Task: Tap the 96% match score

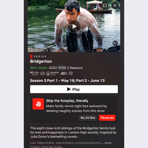Action: [x=39, y=68]
